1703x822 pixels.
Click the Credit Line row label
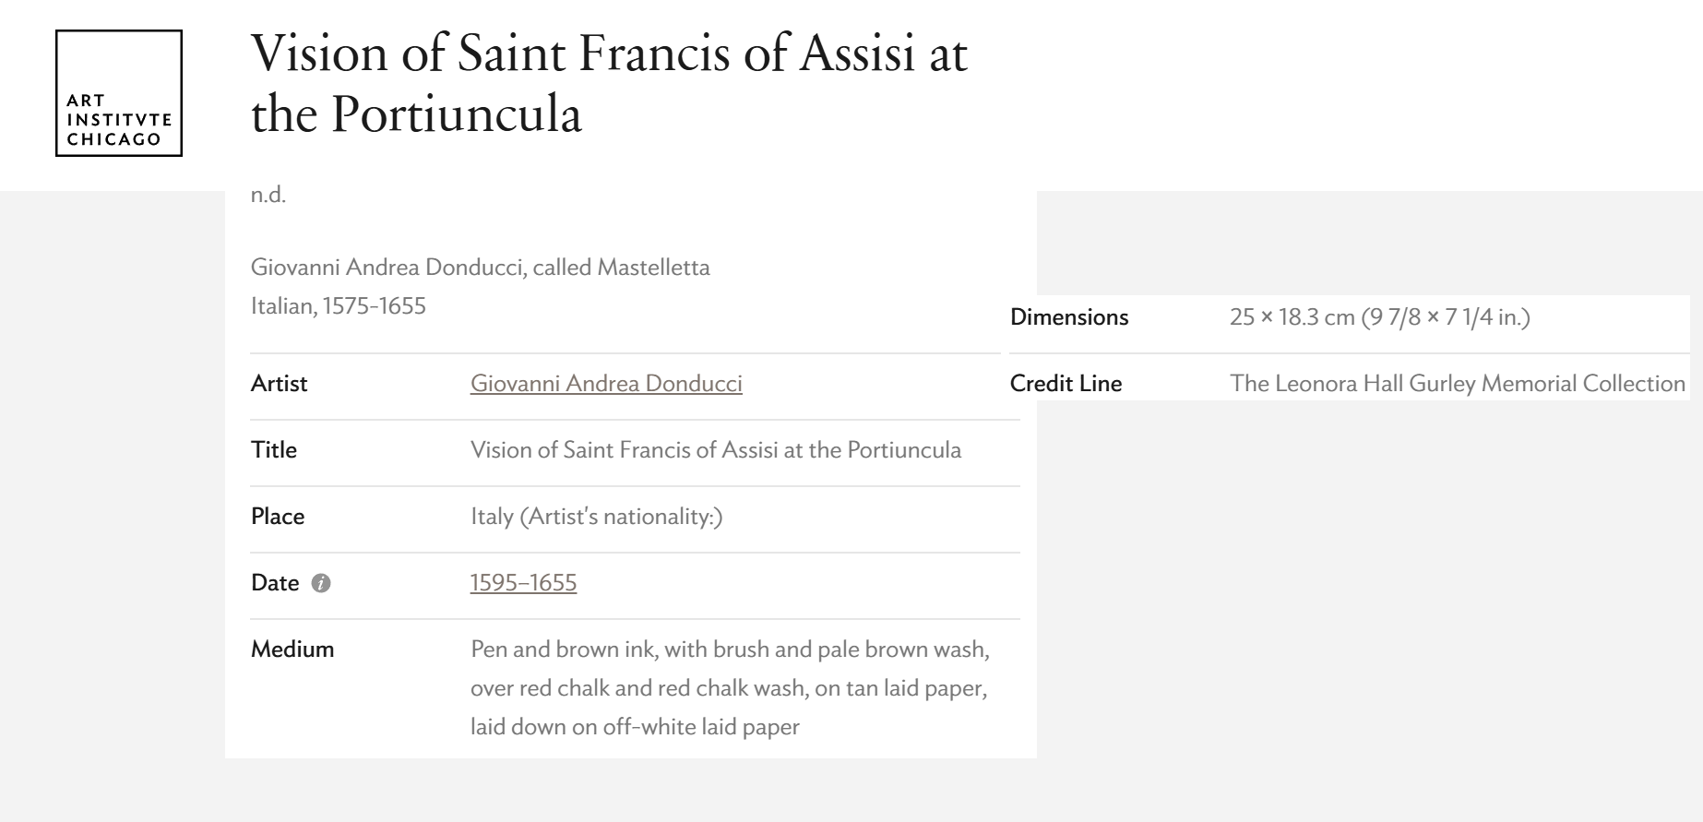point(1066,384)
